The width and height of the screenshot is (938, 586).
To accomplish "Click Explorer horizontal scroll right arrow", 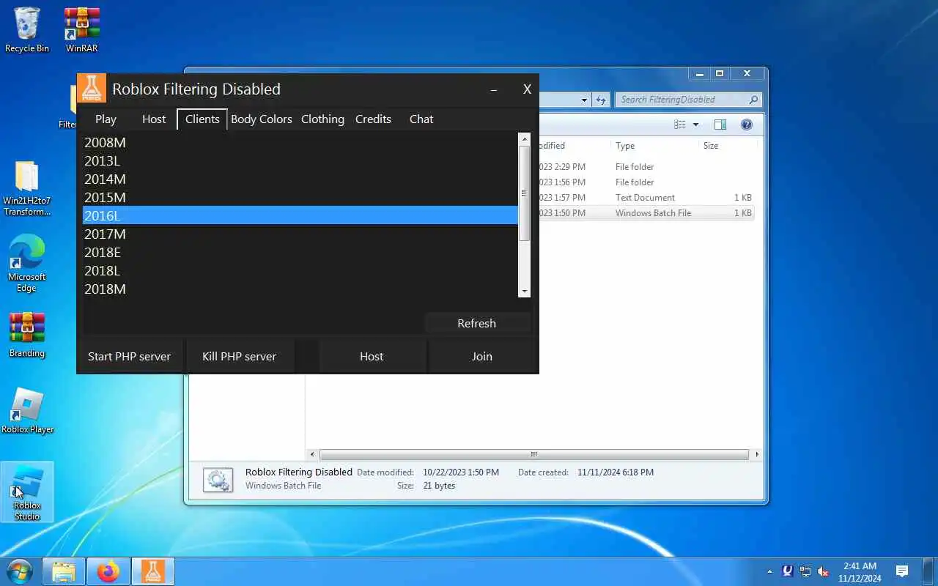I will [757, 454].
